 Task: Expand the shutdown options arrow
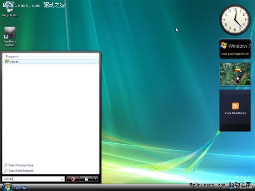pos(96,179)
